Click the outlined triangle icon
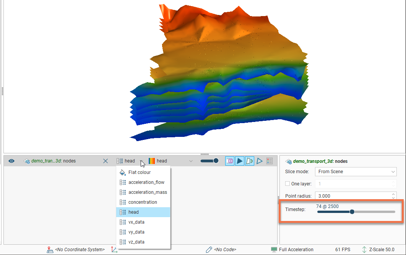The image size is (406, 255). click(x=260, y=161)
